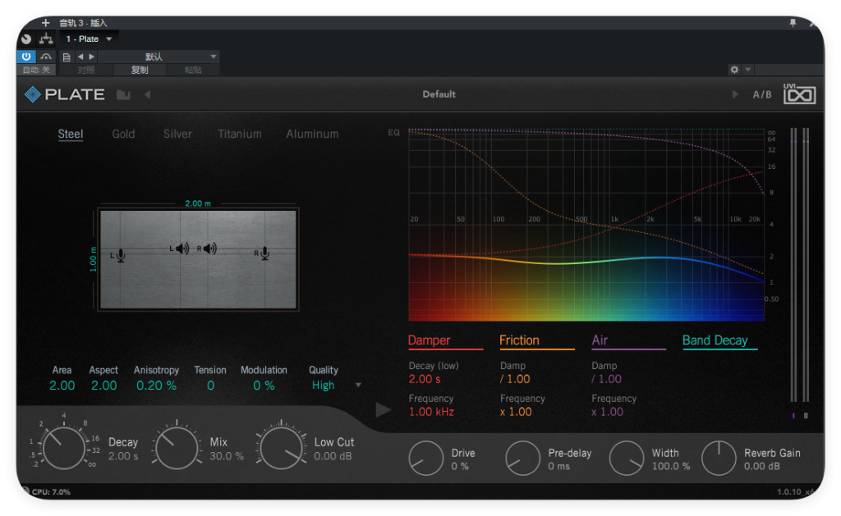Select the Silver plate material
The image size is (841, 516).
[x=177, y=134]
